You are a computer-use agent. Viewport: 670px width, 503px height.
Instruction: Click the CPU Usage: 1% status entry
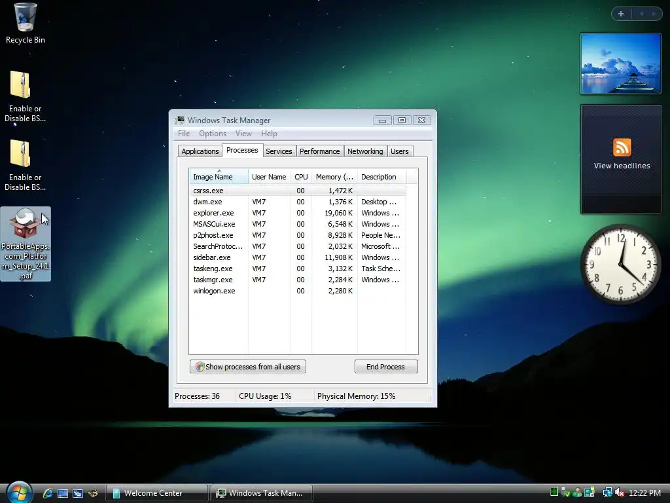265,396
